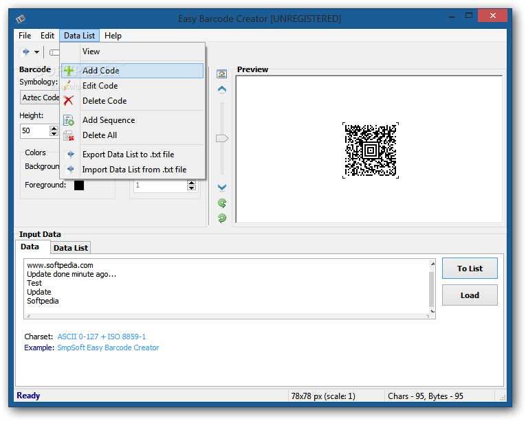This screenshot has height=421, width=526.
Task: Open the Symbology Aztec Code combo box
Action: (41, 98)
